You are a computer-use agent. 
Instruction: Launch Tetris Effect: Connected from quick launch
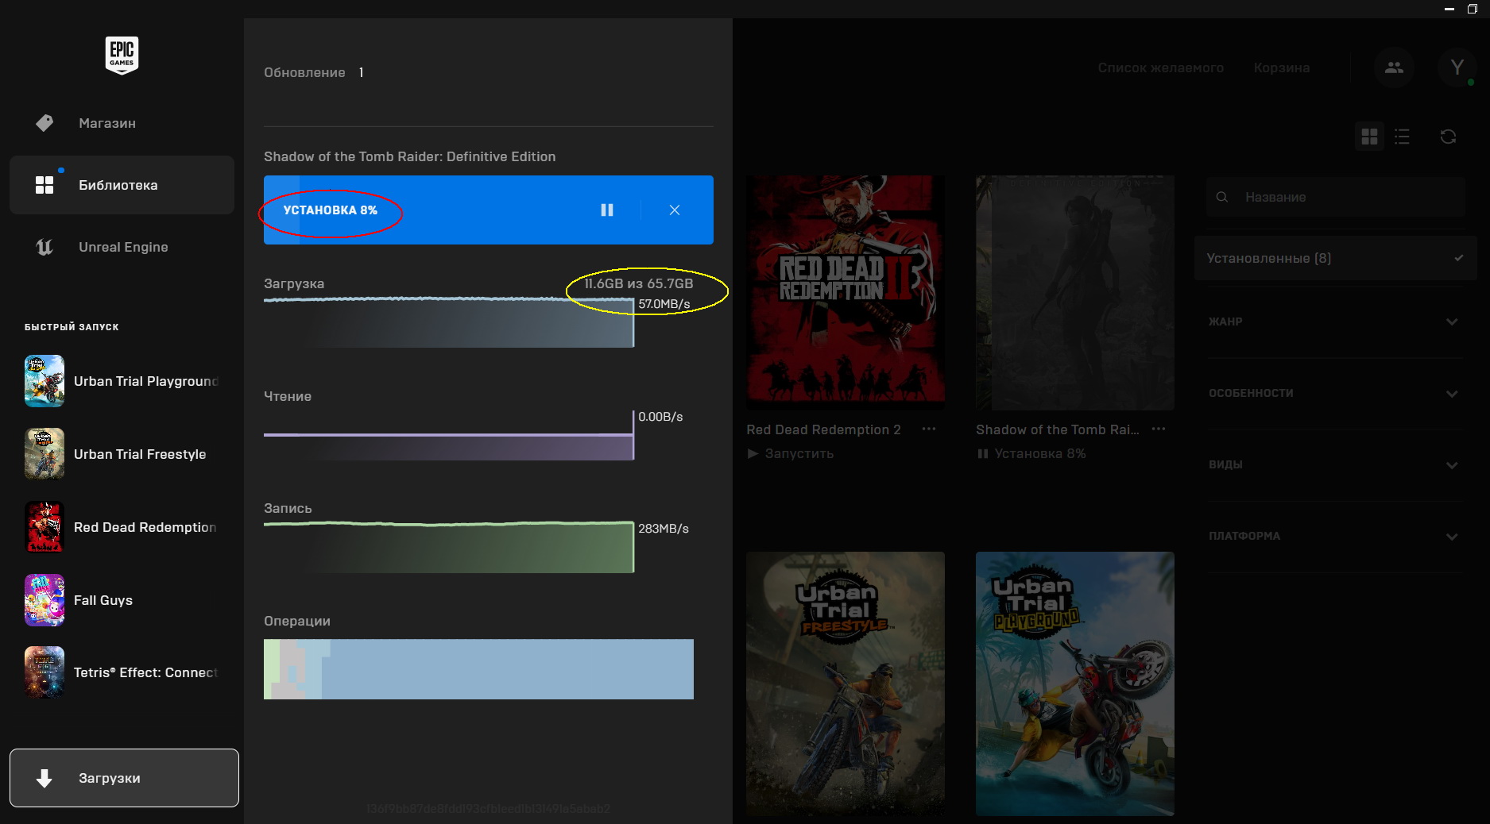pyautogui.click(x=122, y=672)
